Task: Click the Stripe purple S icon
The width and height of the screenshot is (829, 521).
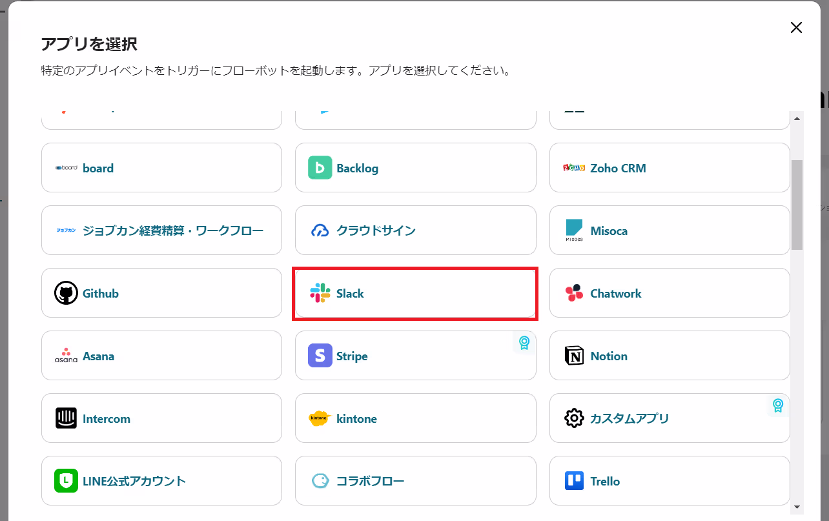Action: tap(320, 356)
